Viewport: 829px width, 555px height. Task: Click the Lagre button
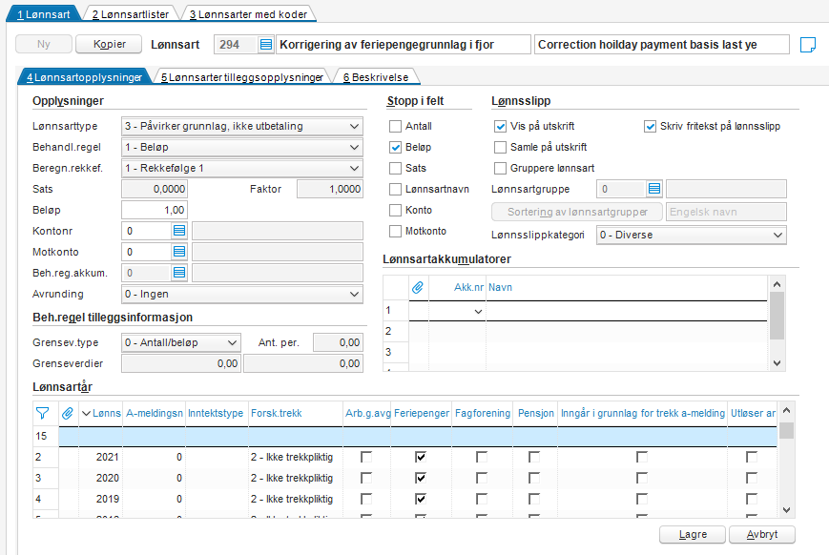(693, 534)
